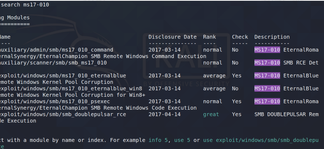Click the 'Disclosure Date' column header
The height and width of the screenshot is (149, 324).
(173, 37)
